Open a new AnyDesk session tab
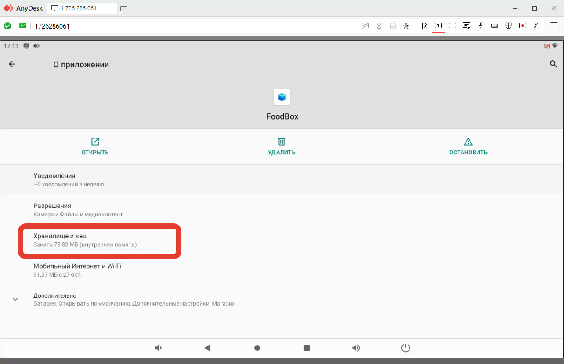 [124, 9]
